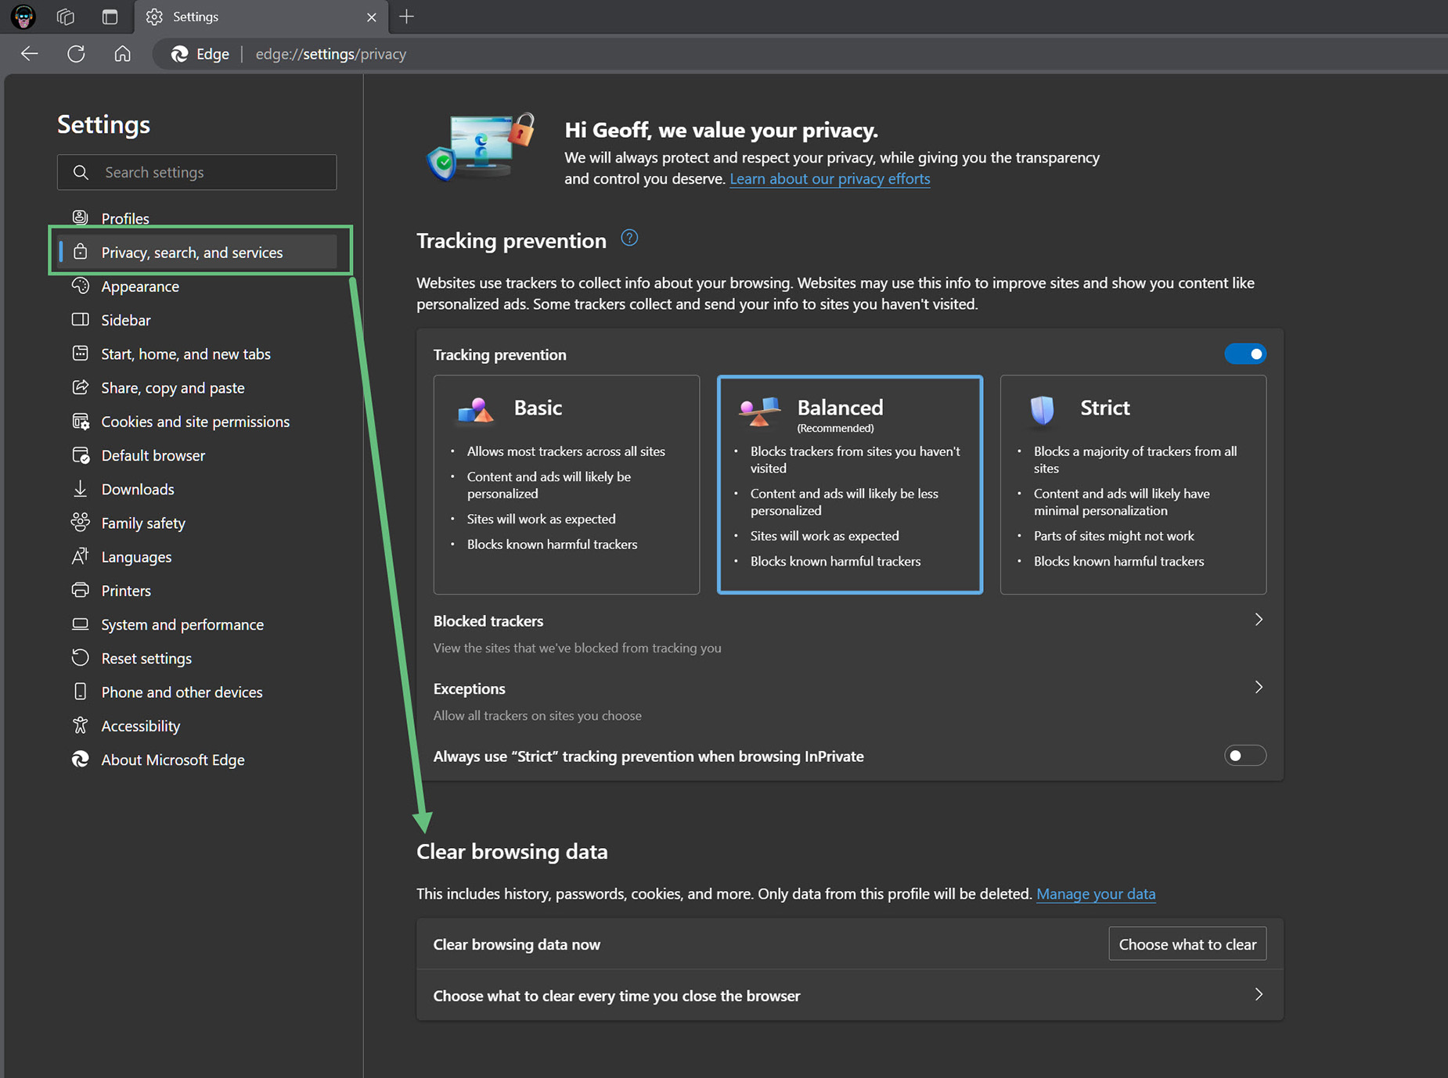Go back with the back arrow
The width and height of the screenshot is (1448, 1078).
pos(30,54)
